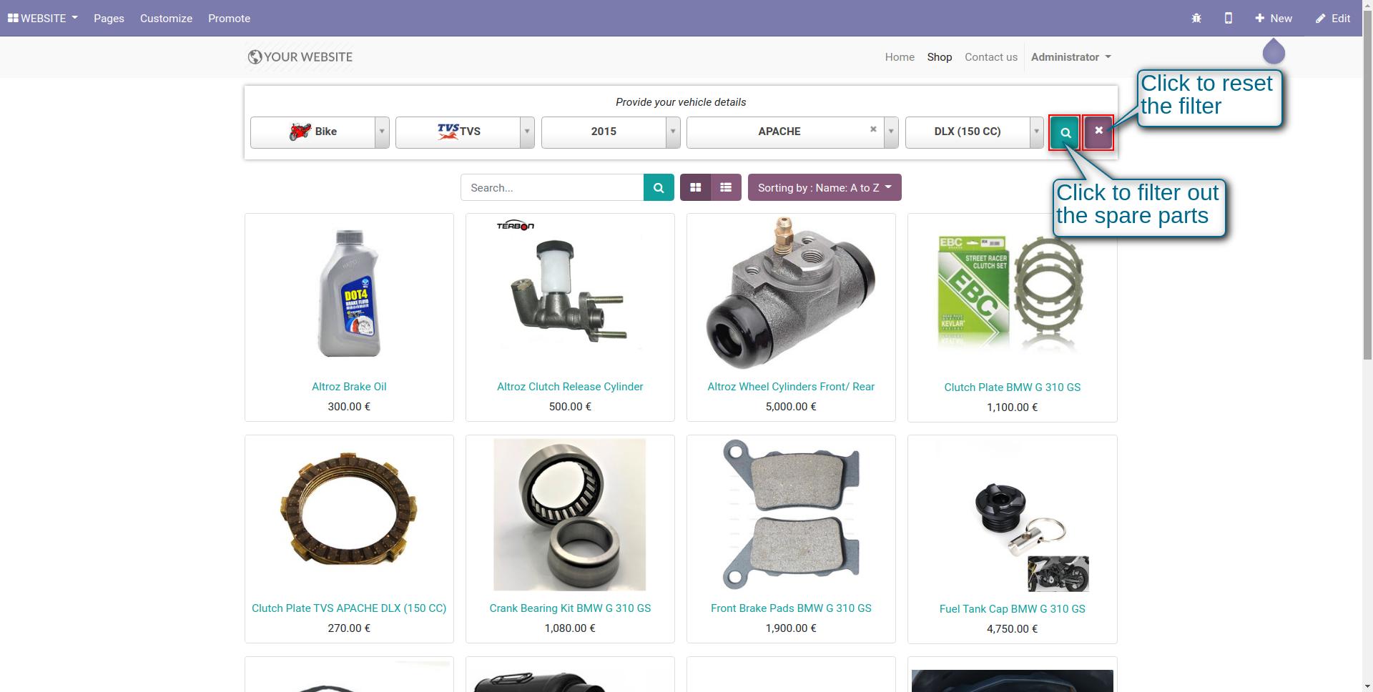Click the brake oil bottle image
This screenshot has width=1373, height=692.
pos(349,293)
